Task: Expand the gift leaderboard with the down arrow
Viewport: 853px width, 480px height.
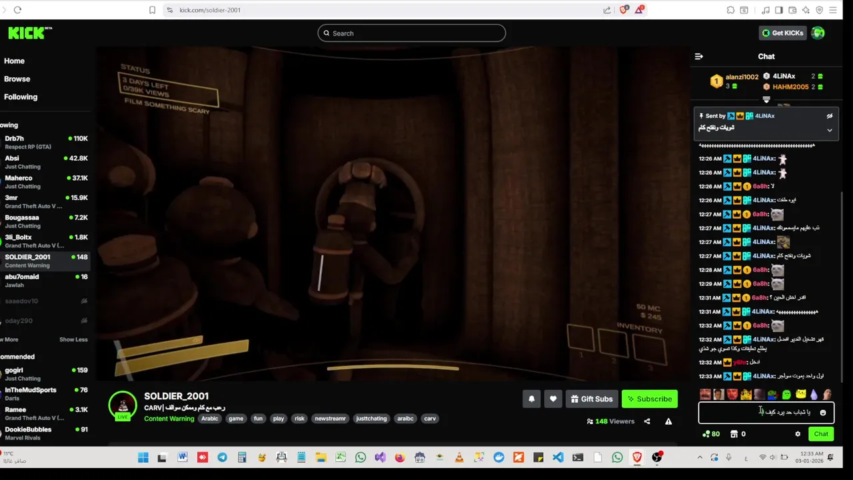Action: 766,100
